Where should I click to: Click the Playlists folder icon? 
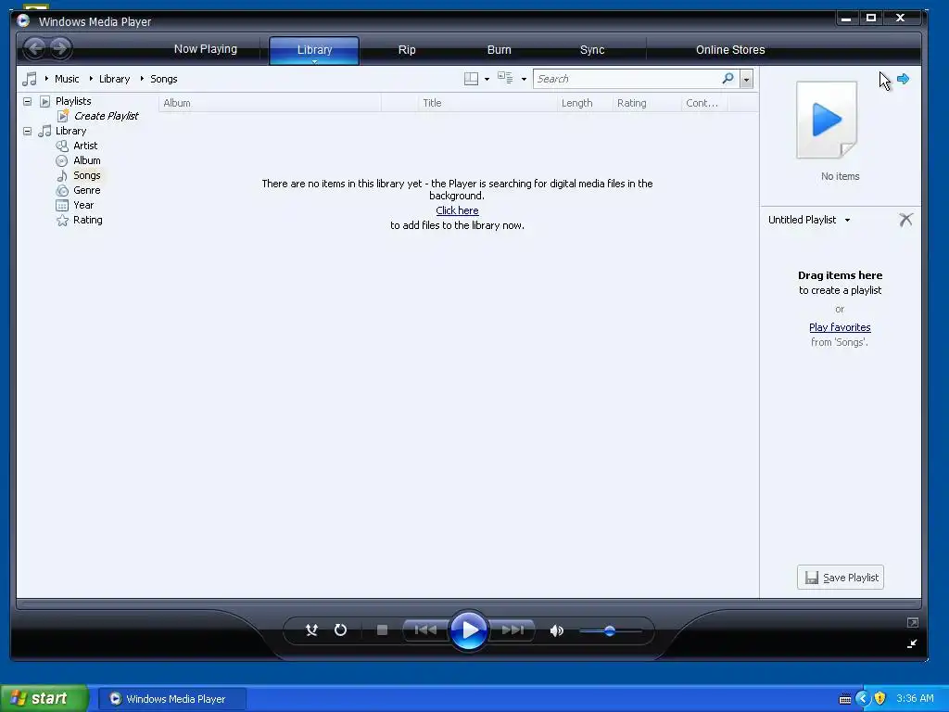(x=44, y=101)
